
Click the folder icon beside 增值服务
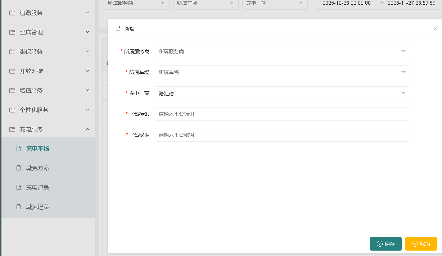point(12,91)
